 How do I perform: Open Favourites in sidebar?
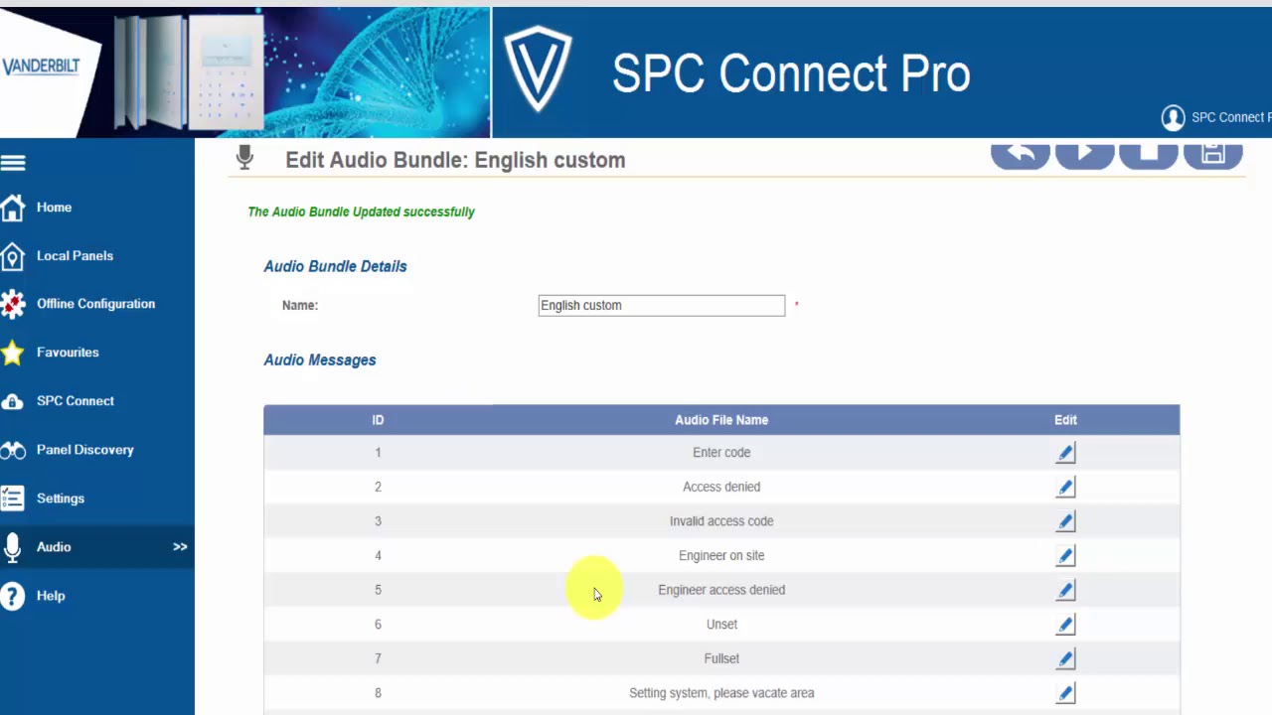(68, 353)
